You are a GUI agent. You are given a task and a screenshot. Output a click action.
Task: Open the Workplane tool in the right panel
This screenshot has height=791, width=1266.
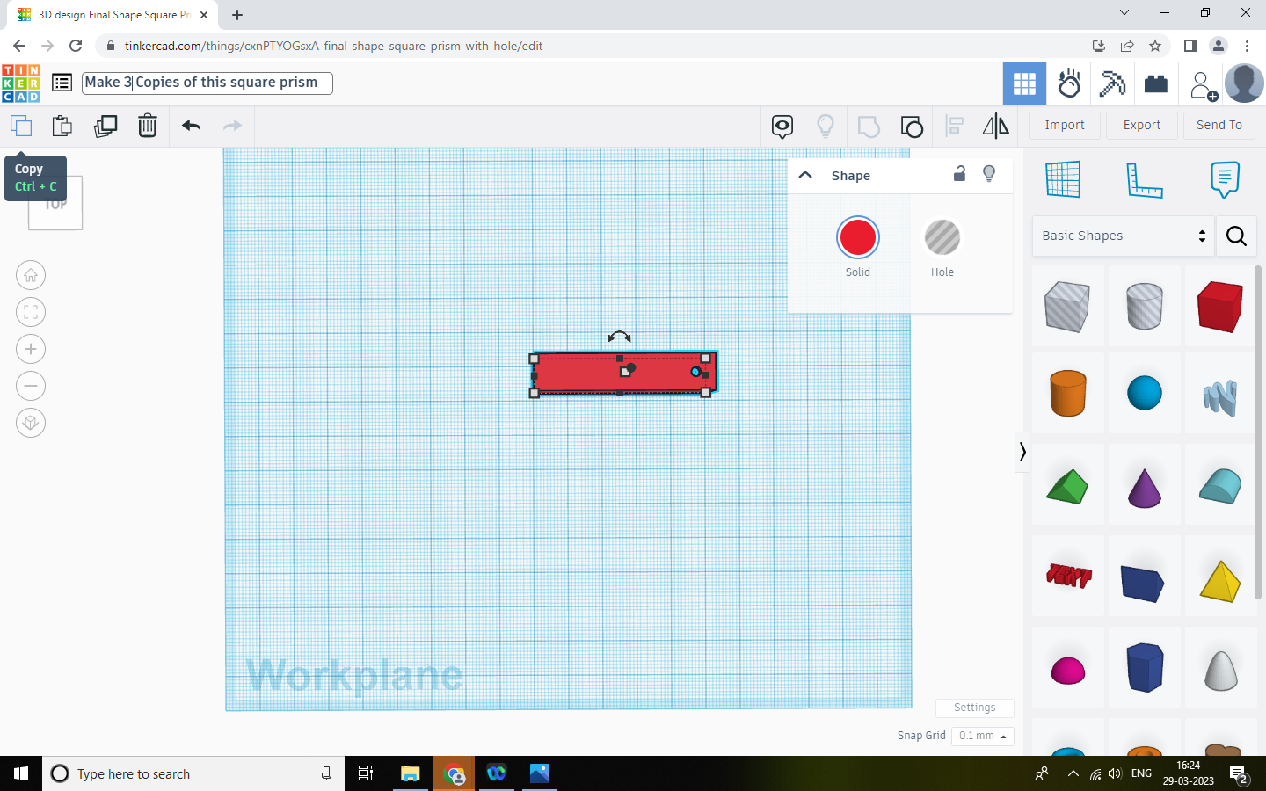pos(1064,178)
